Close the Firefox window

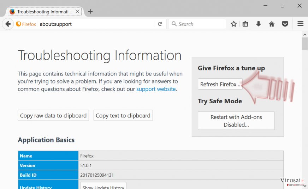(x=300, y=6)
